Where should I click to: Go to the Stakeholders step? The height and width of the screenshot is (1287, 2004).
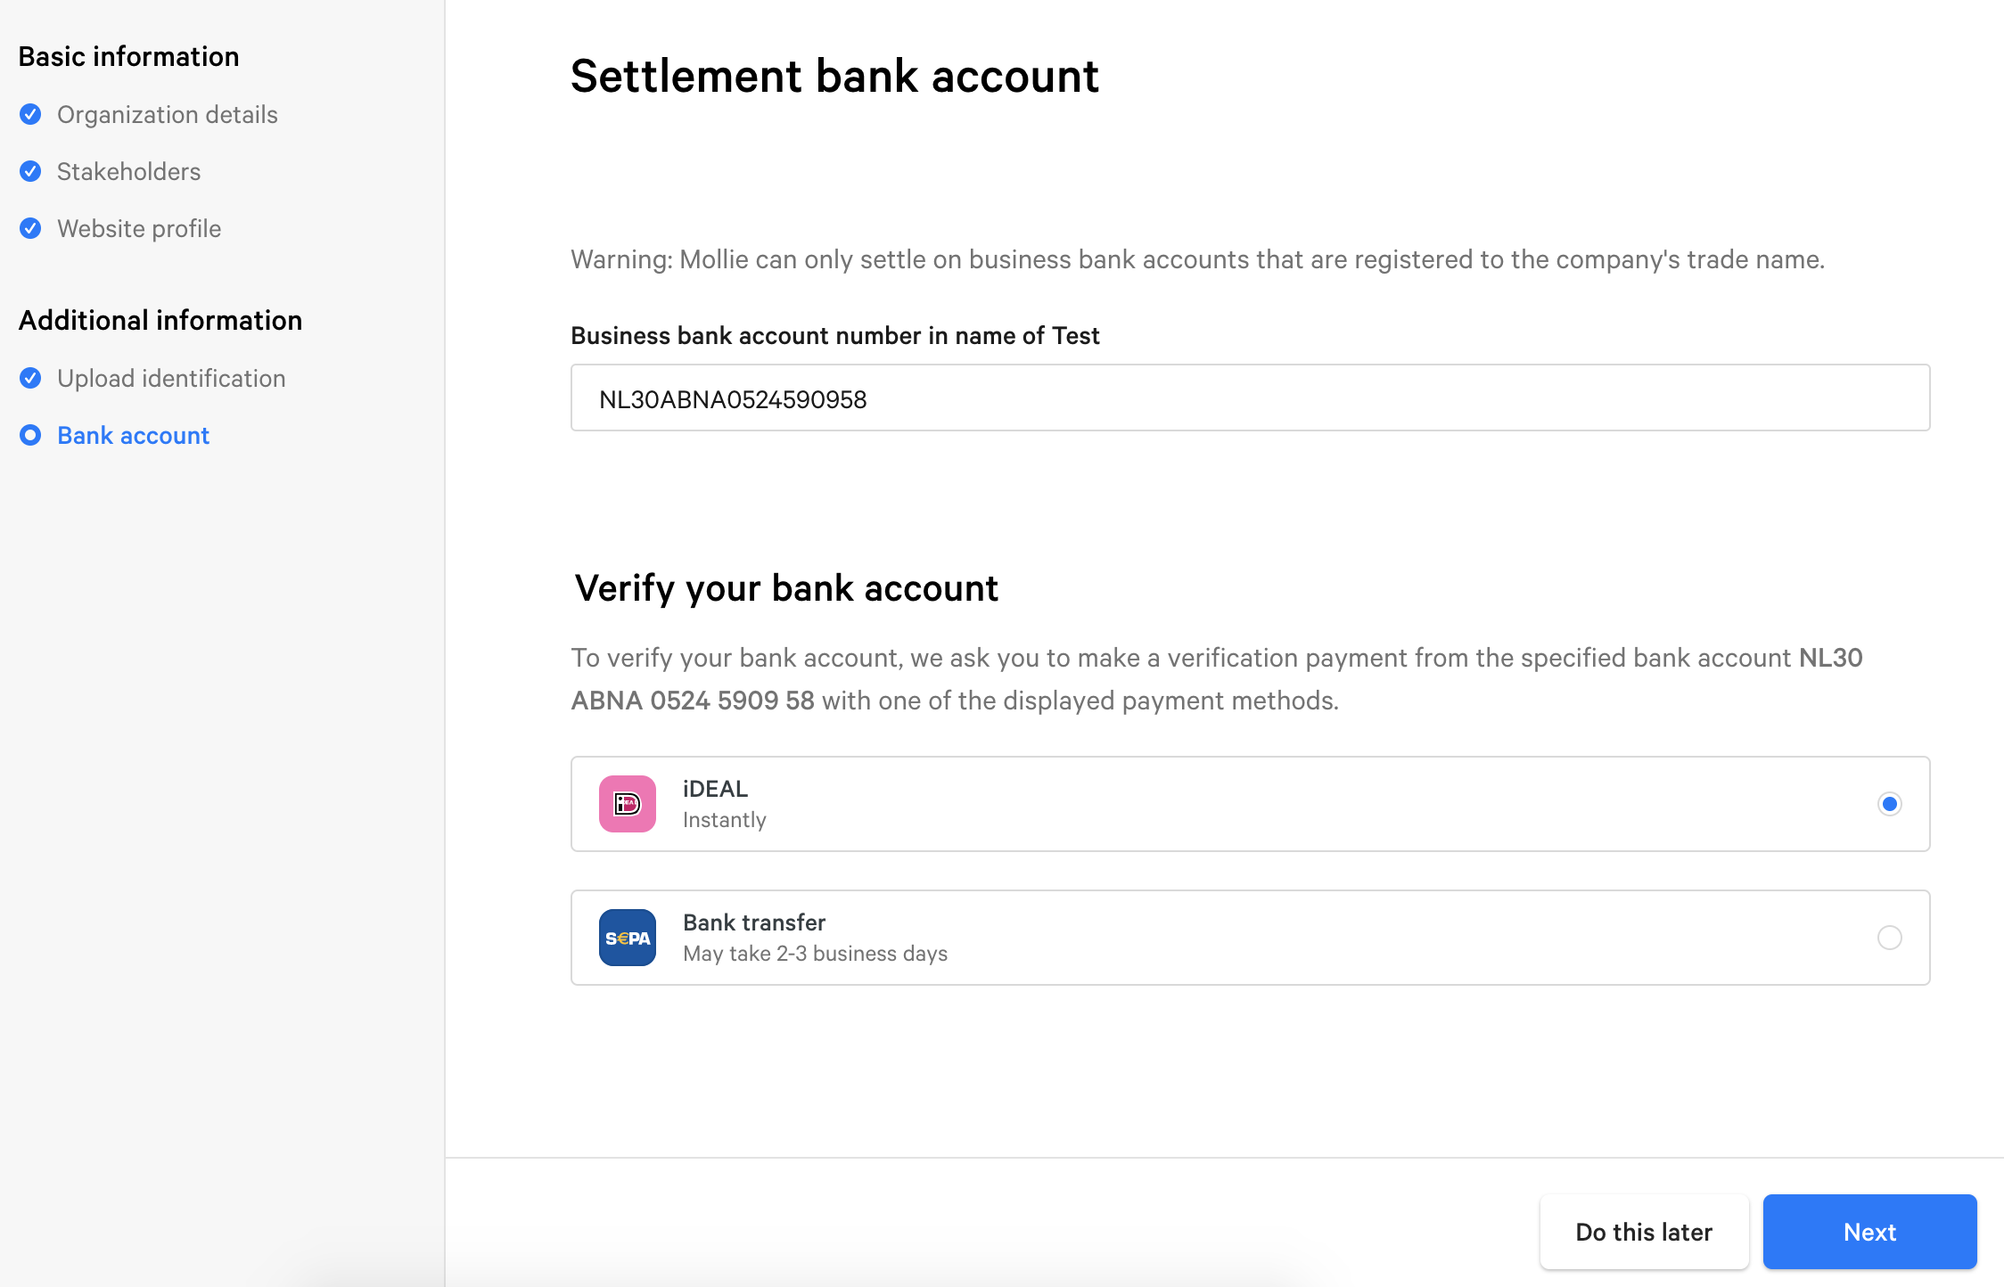pos(128,171)
